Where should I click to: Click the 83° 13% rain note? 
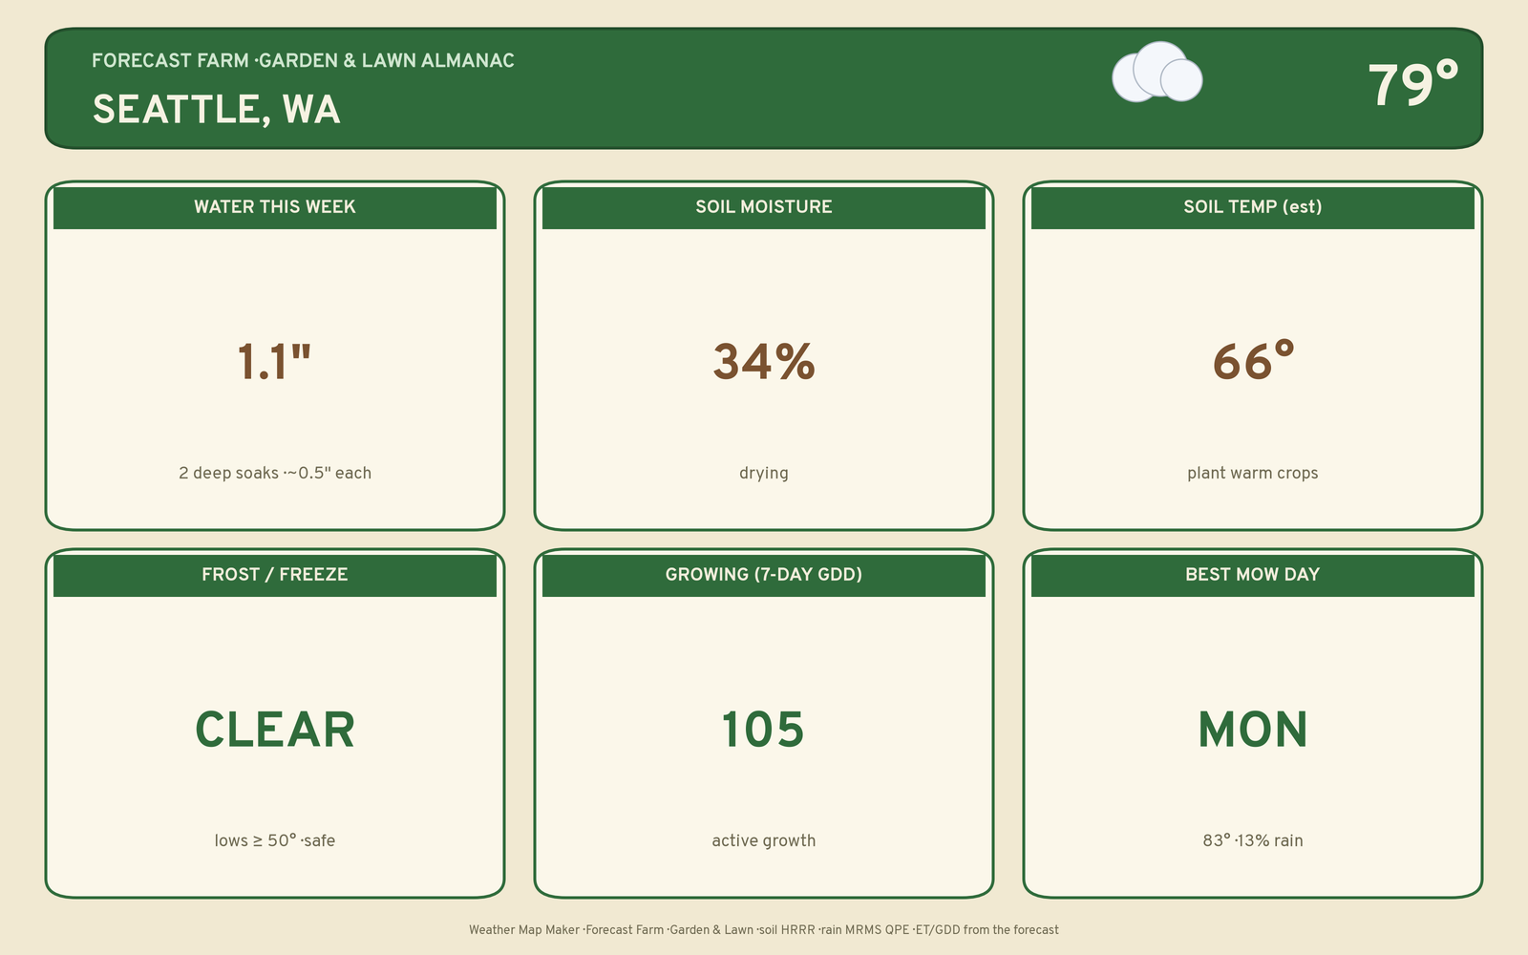1253,840
